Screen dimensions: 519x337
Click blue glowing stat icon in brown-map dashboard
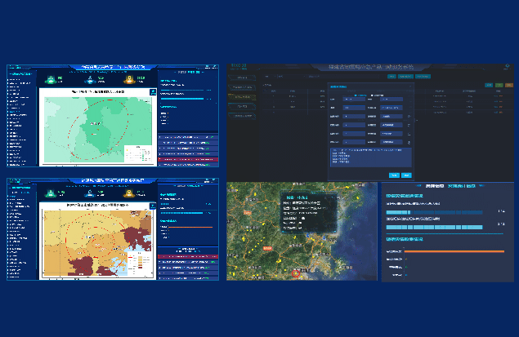(90, 193)
